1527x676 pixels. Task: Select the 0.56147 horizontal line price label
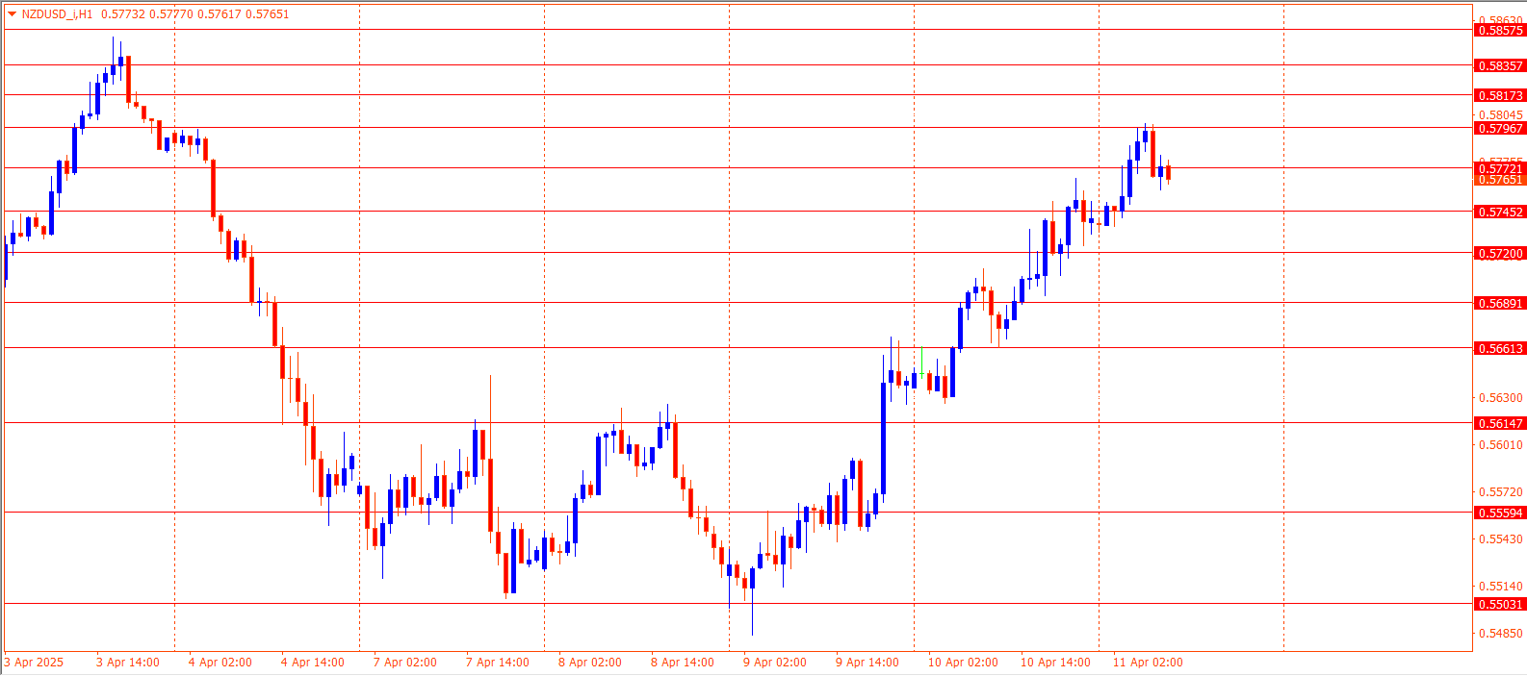pyautogui.click(x=1500, y=423)
